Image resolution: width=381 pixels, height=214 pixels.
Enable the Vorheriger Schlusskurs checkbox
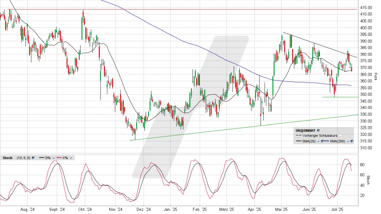(340, 136)
